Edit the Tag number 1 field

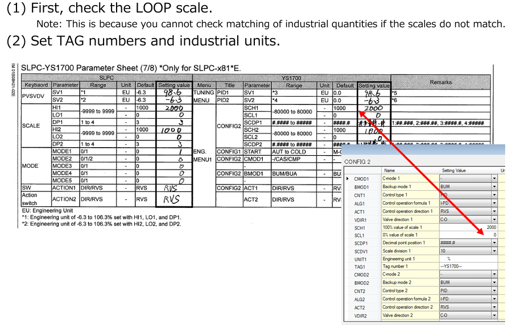(468, 266)
